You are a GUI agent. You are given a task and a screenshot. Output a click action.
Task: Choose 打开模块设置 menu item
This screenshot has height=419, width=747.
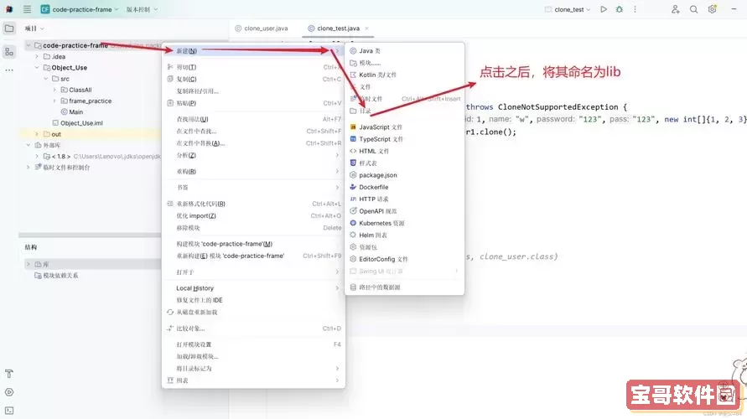pyautogui.click(x=253, y=344)
